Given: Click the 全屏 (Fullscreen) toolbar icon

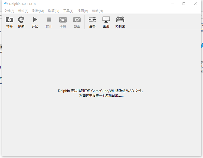Looking at the screenshot, I should click(x=63, y=20).
